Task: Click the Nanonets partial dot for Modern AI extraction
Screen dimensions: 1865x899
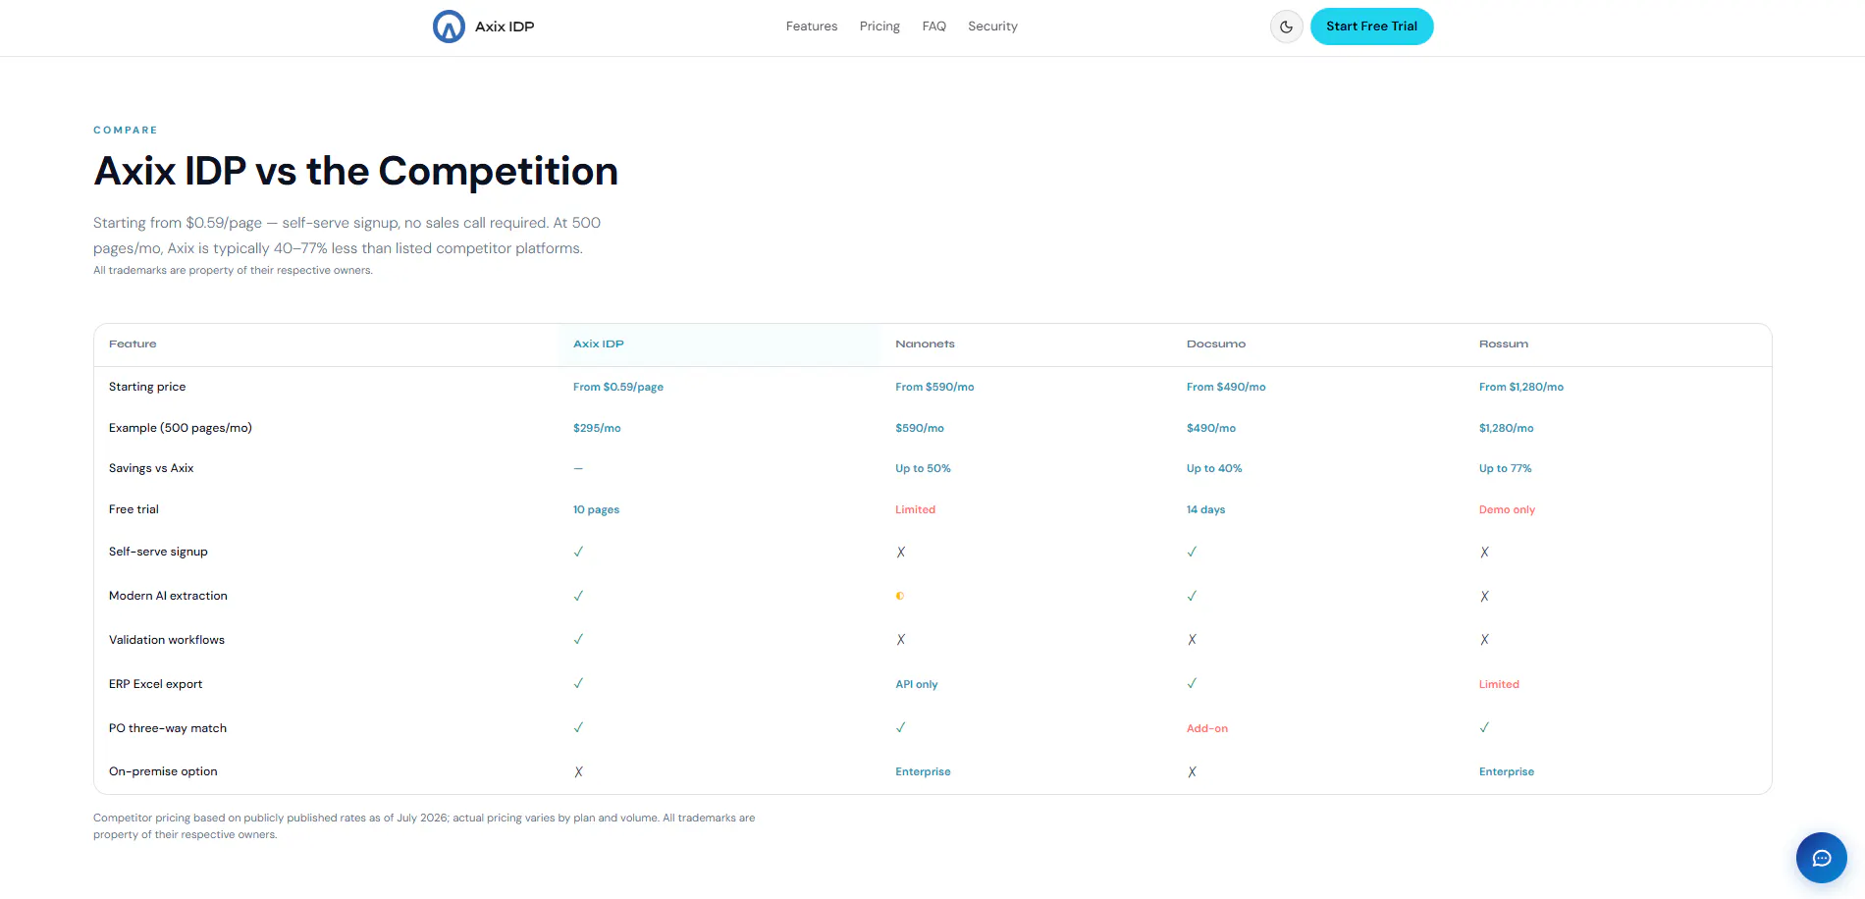Action: click(900, 596)
